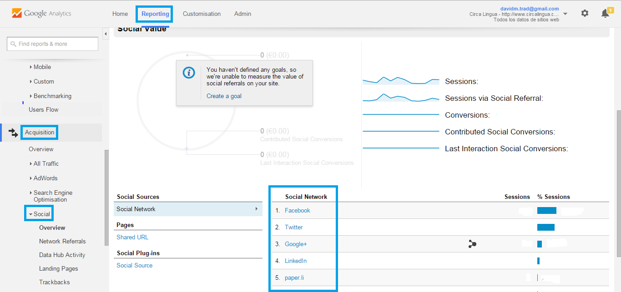Click the Sessions sparkline chart
The image size is (621, 292).
401,81
